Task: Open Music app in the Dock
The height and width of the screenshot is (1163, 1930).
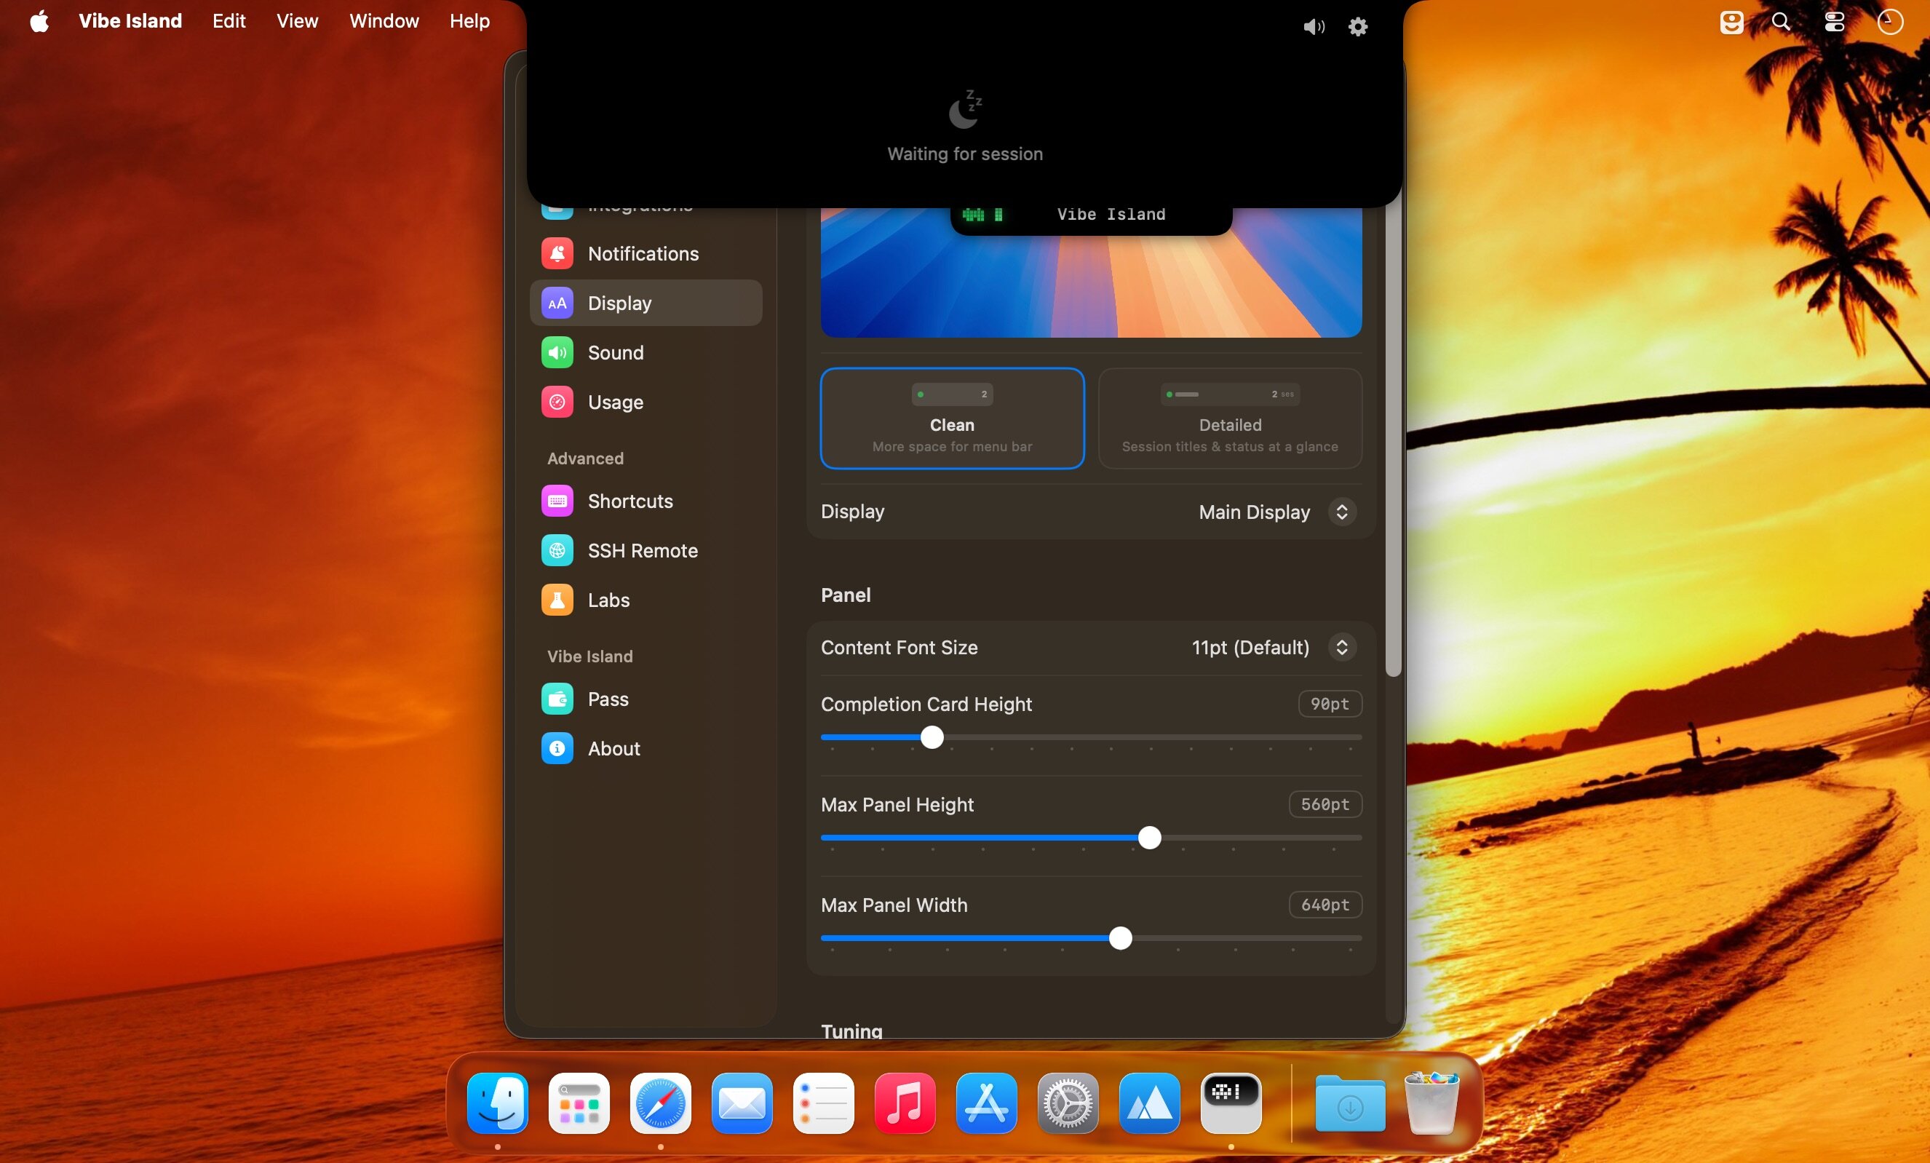Action: pos(905,1103)
